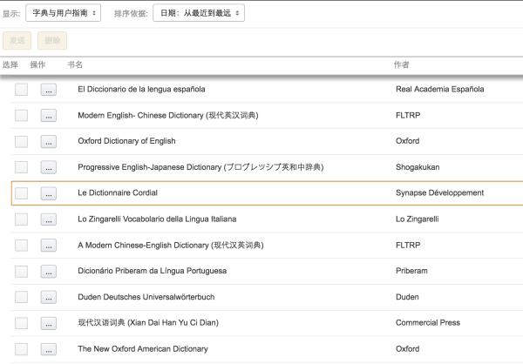Open actions for Lo Zingarelli Vocabolario della Lingua Italiana
Viewport: 523px width, 364px height.
49,219
